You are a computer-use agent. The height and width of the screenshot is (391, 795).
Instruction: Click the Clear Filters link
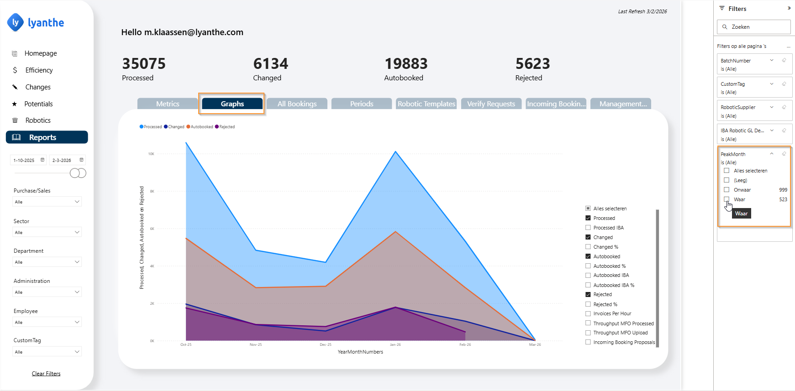pos(46,374)
